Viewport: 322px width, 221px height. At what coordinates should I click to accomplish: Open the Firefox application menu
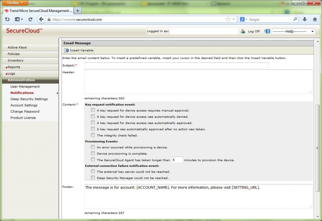tap(14, 3)
